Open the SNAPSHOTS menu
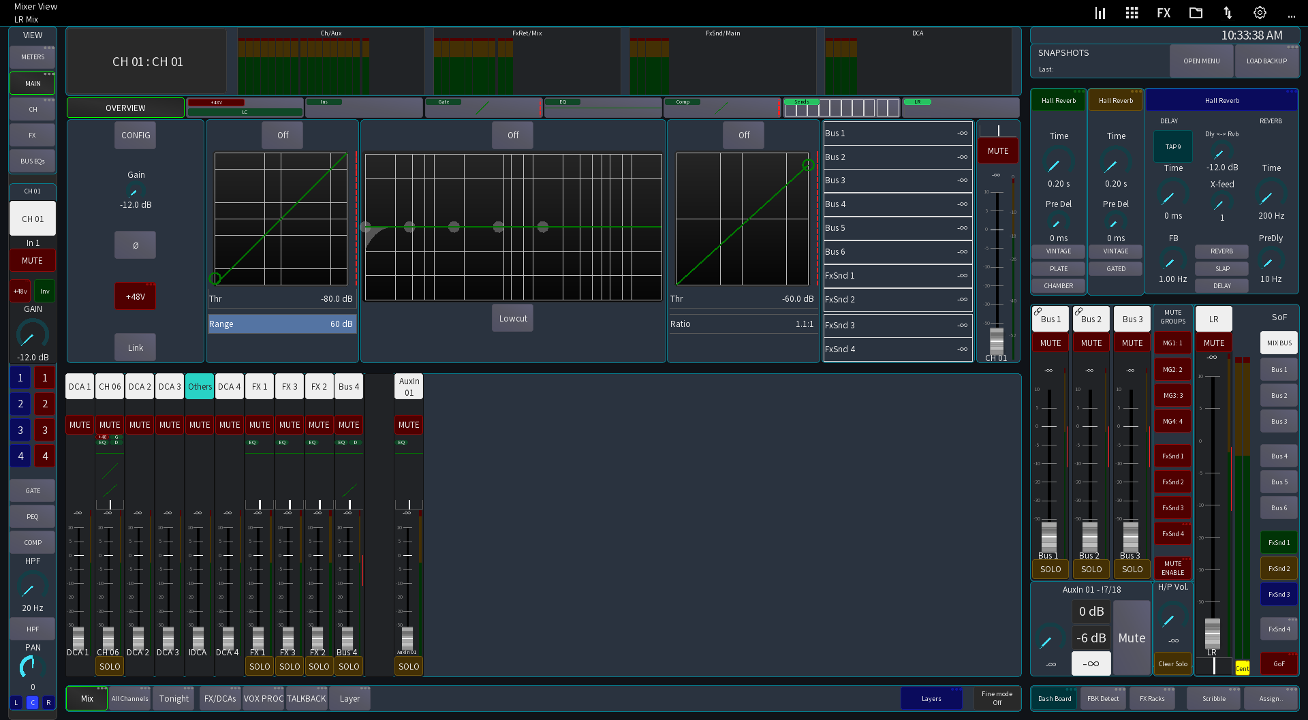This screenshot has height=720, width=1308. point(1201,61)
